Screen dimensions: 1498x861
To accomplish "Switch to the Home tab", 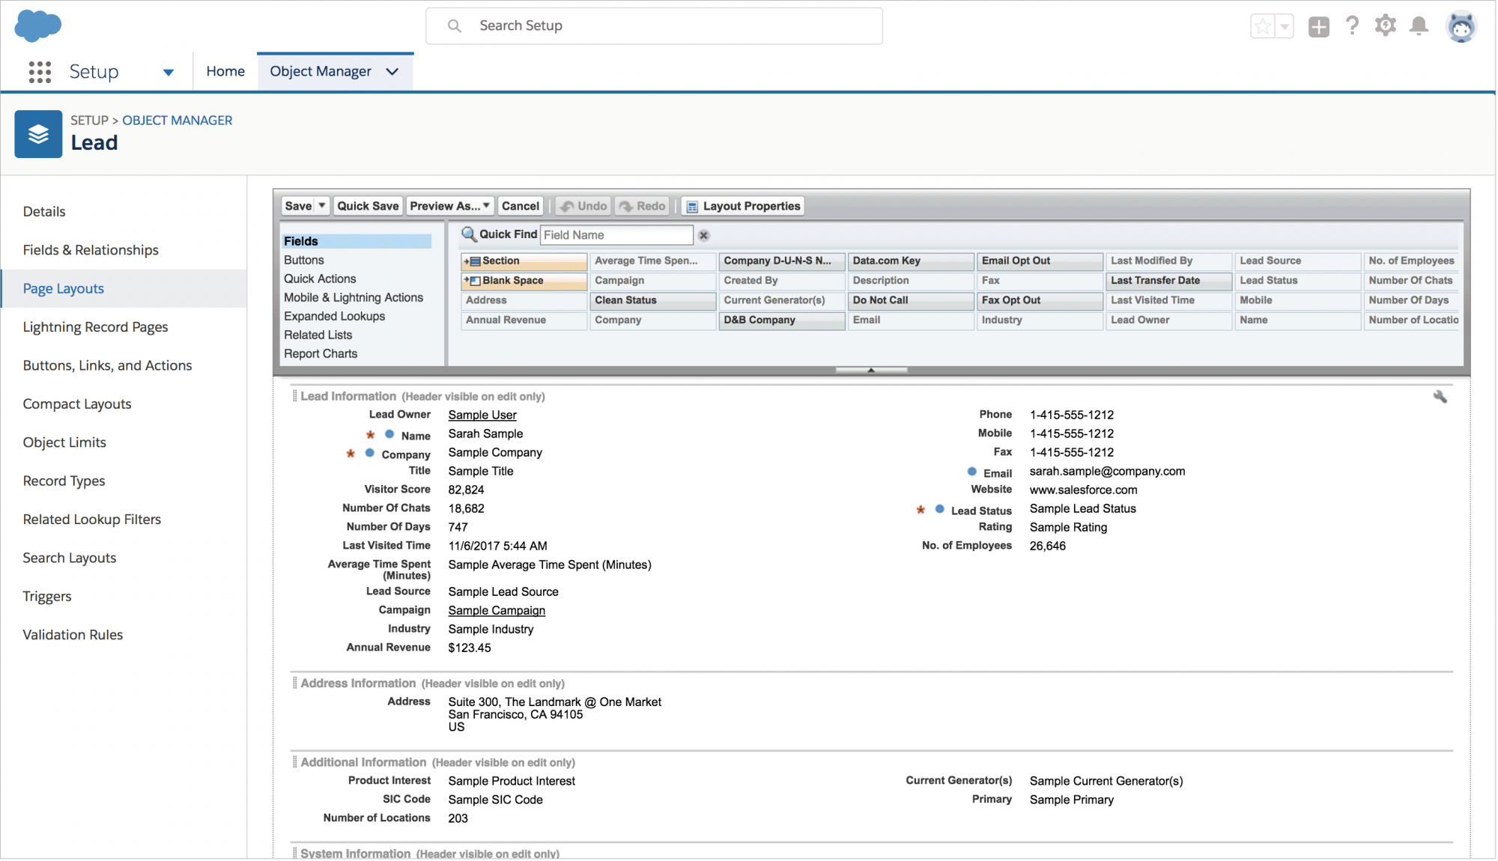I will 225,71.
